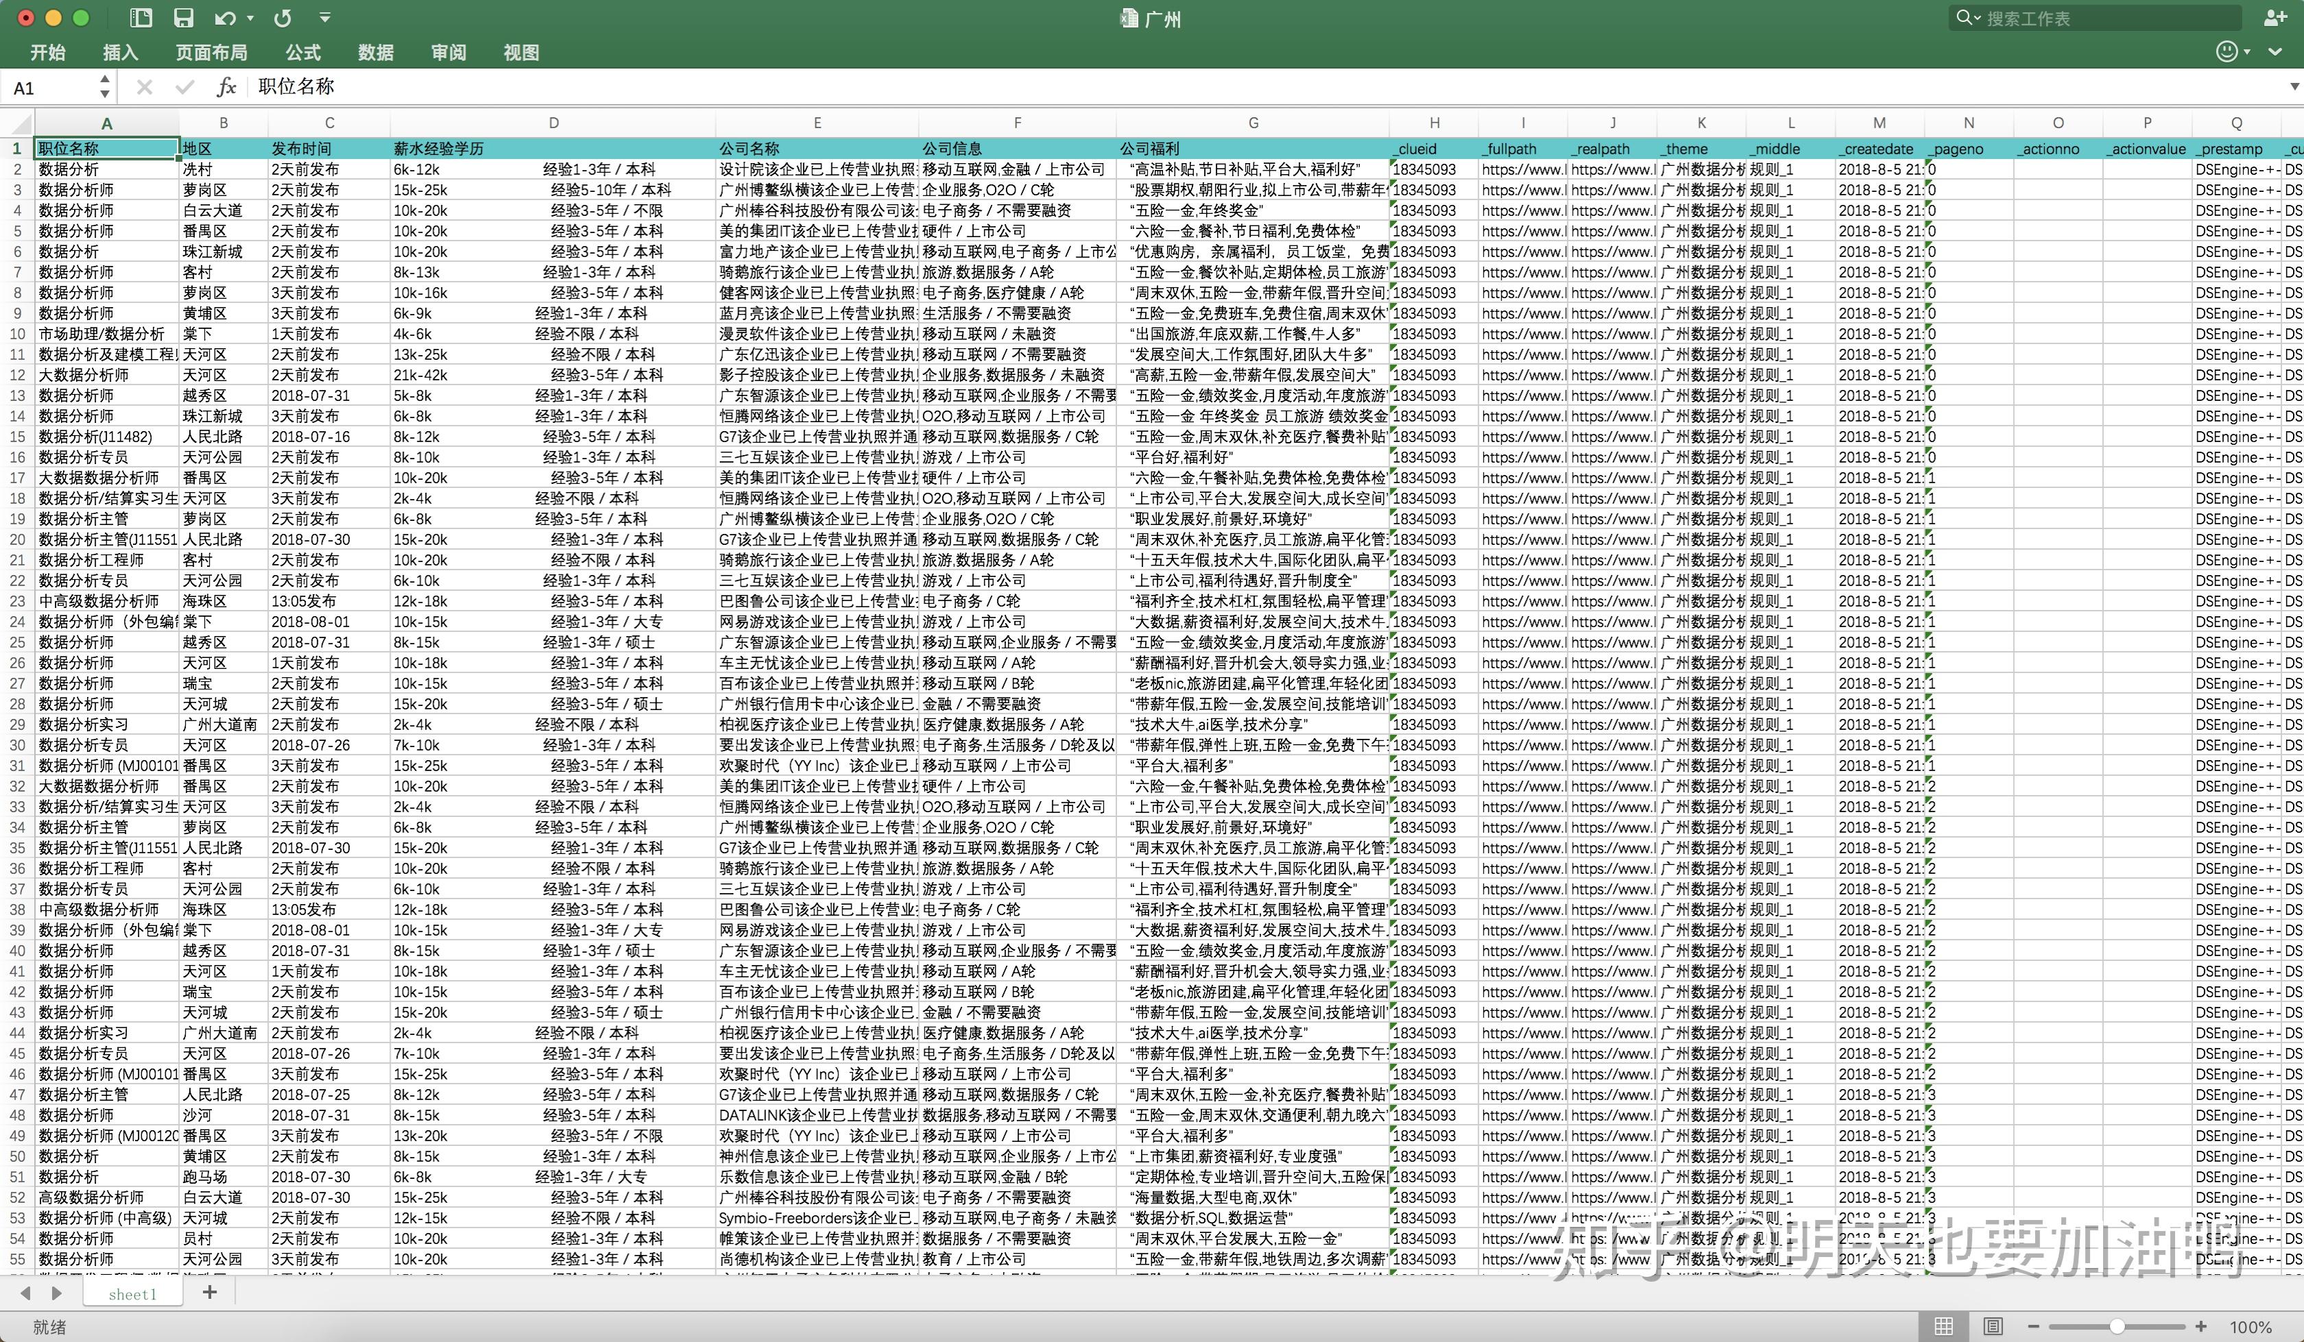The height and width of the screenshot is (1342, 2304).
Task: Open the 公式 ribbon tab
Action: pyautogui.click(x=302, y=52)
